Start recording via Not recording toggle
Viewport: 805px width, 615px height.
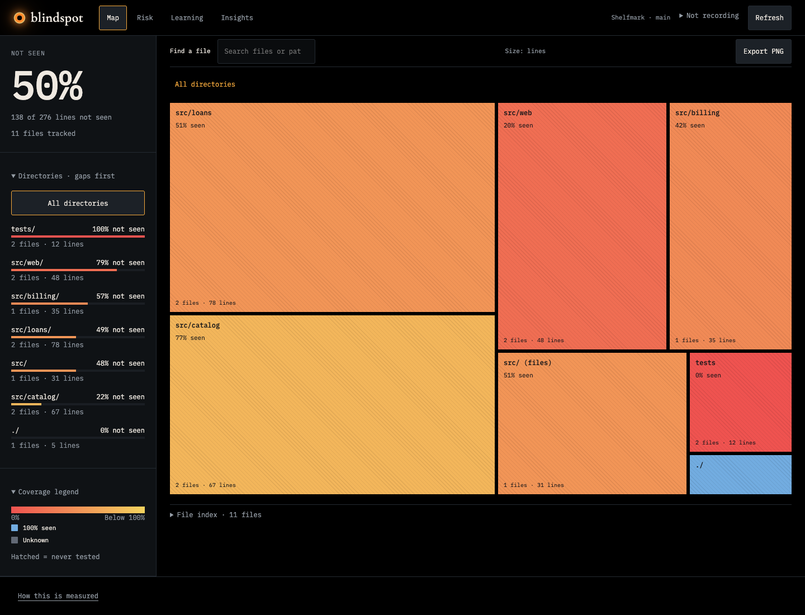(x=709, y=16)
